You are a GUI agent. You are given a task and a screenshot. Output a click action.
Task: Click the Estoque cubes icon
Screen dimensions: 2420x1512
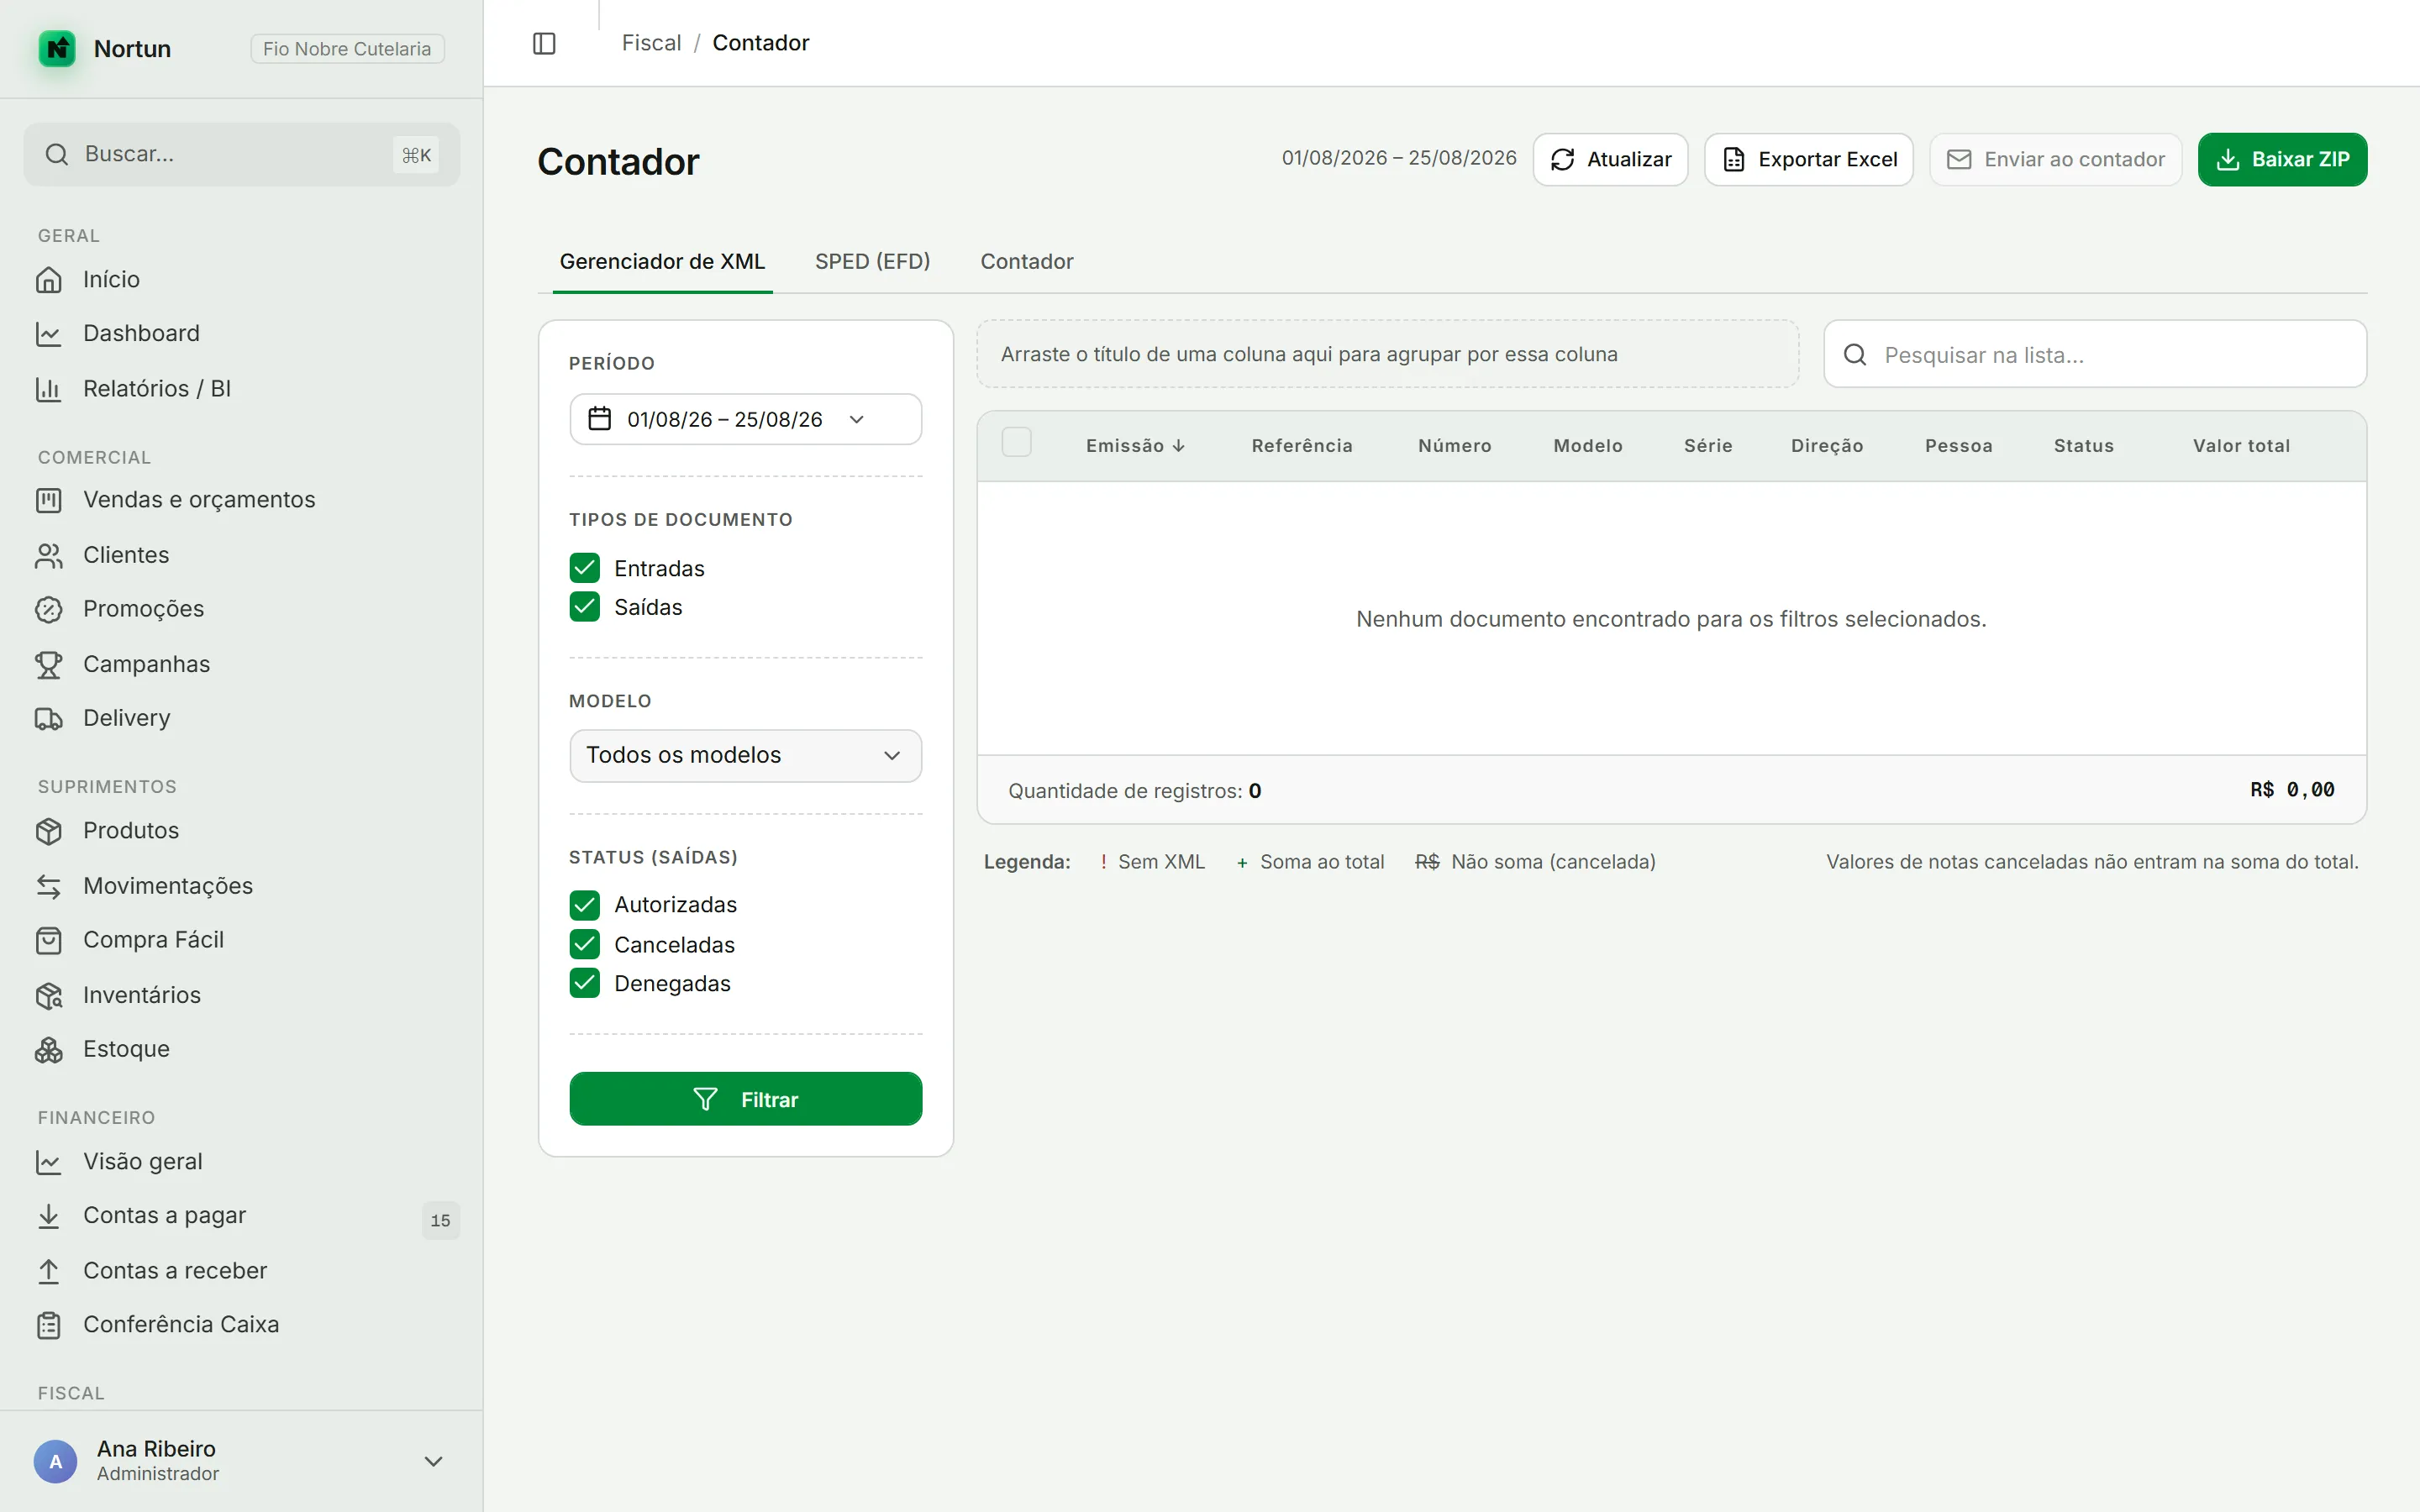tap(49, 1049)
